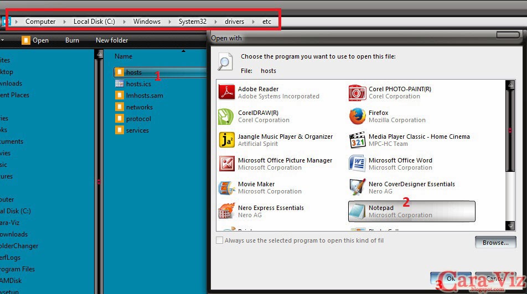Click the Name column header
The height and width of the screenshot is (294, 527).
pos(123,56)
